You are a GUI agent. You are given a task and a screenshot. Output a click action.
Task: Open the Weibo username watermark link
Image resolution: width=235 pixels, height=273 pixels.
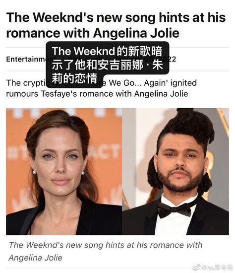click(217, 267)
